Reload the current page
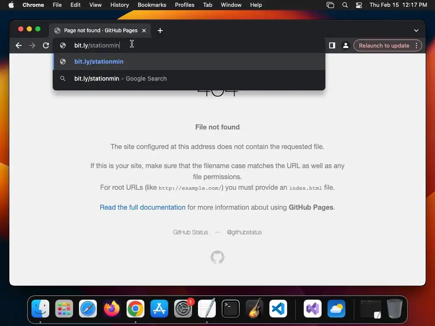This screenshot has height=326, width=435. coord(46,45)
